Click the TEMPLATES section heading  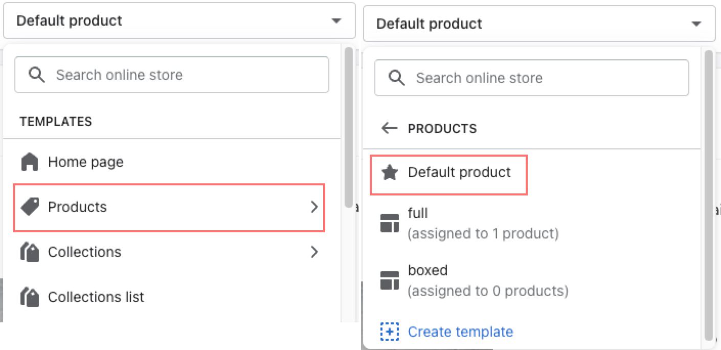[x=56, y=122]
